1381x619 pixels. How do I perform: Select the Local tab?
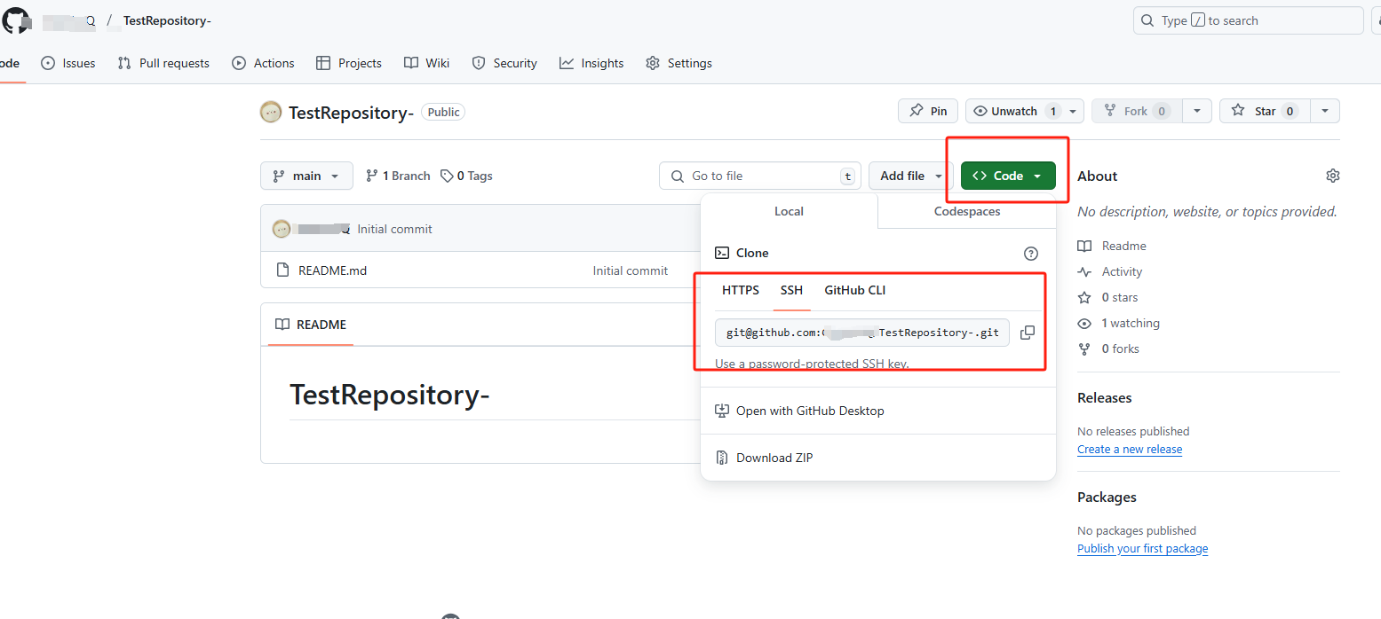[x=789, y=211]
